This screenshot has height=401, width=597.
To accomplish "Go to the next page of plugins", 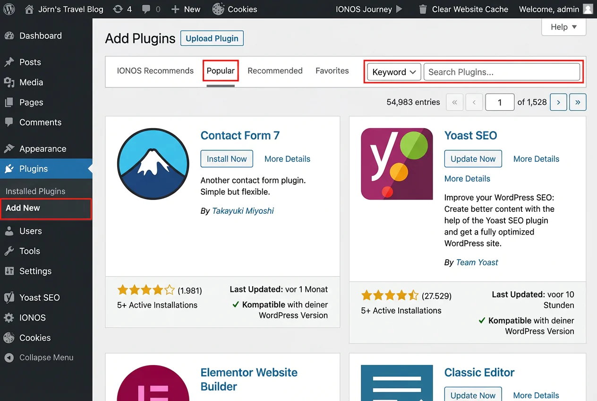I will [x=559, y=102].
